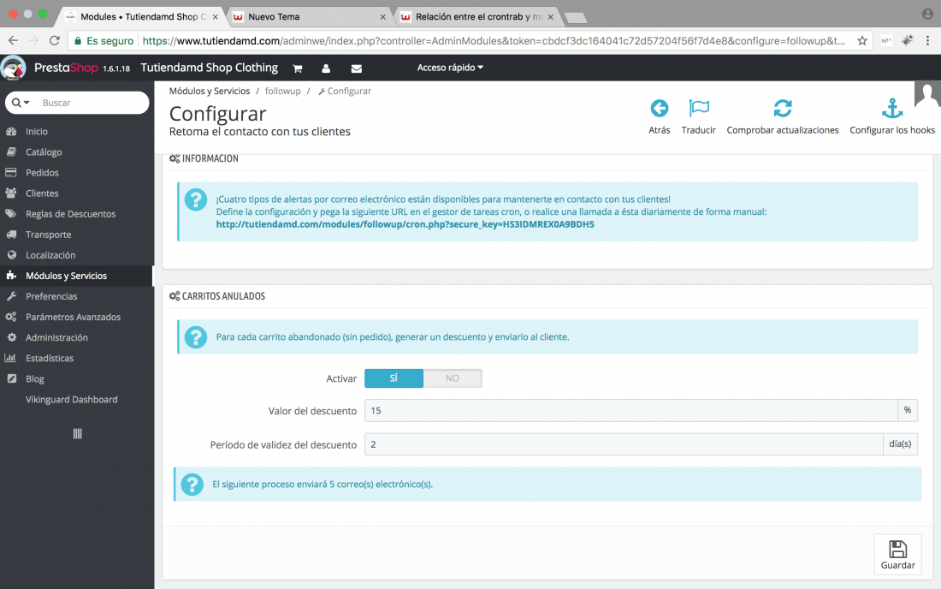Click the Traducir flag icon

699,109
